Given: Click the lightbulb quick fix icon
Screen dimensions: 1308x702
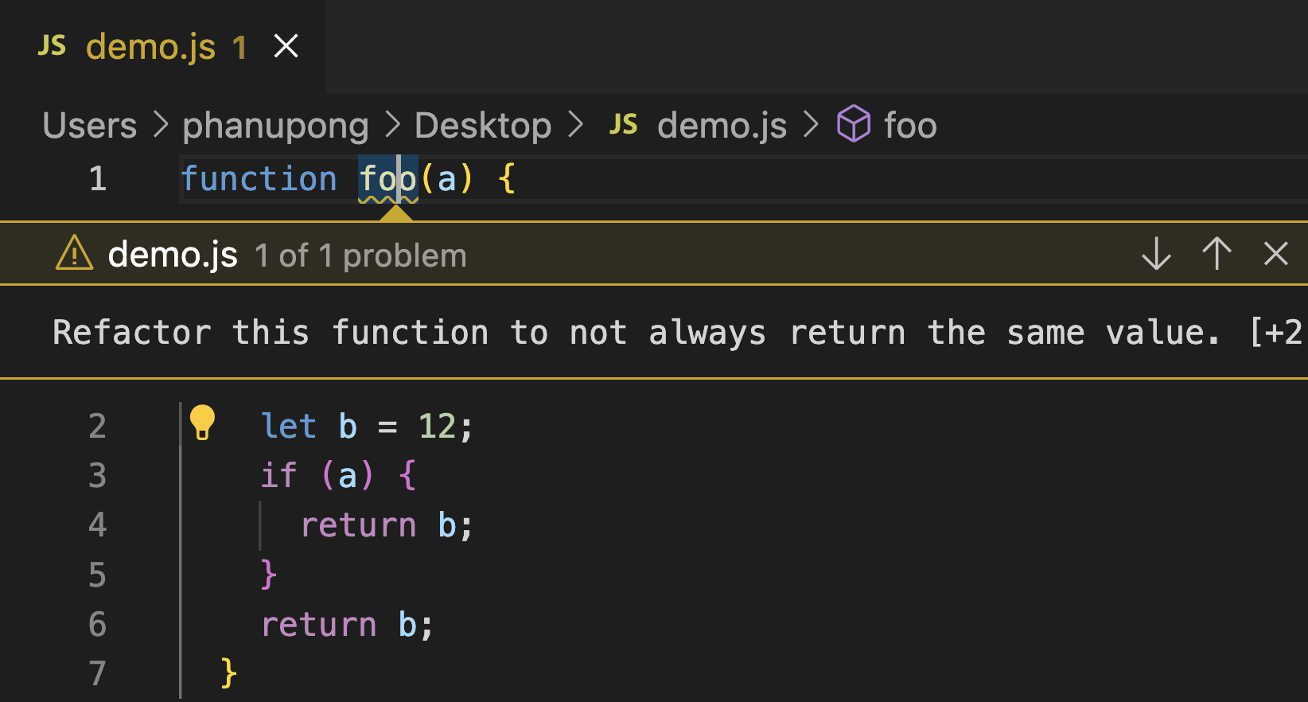Looking at the screenshot, I should [x=202, y=423].
